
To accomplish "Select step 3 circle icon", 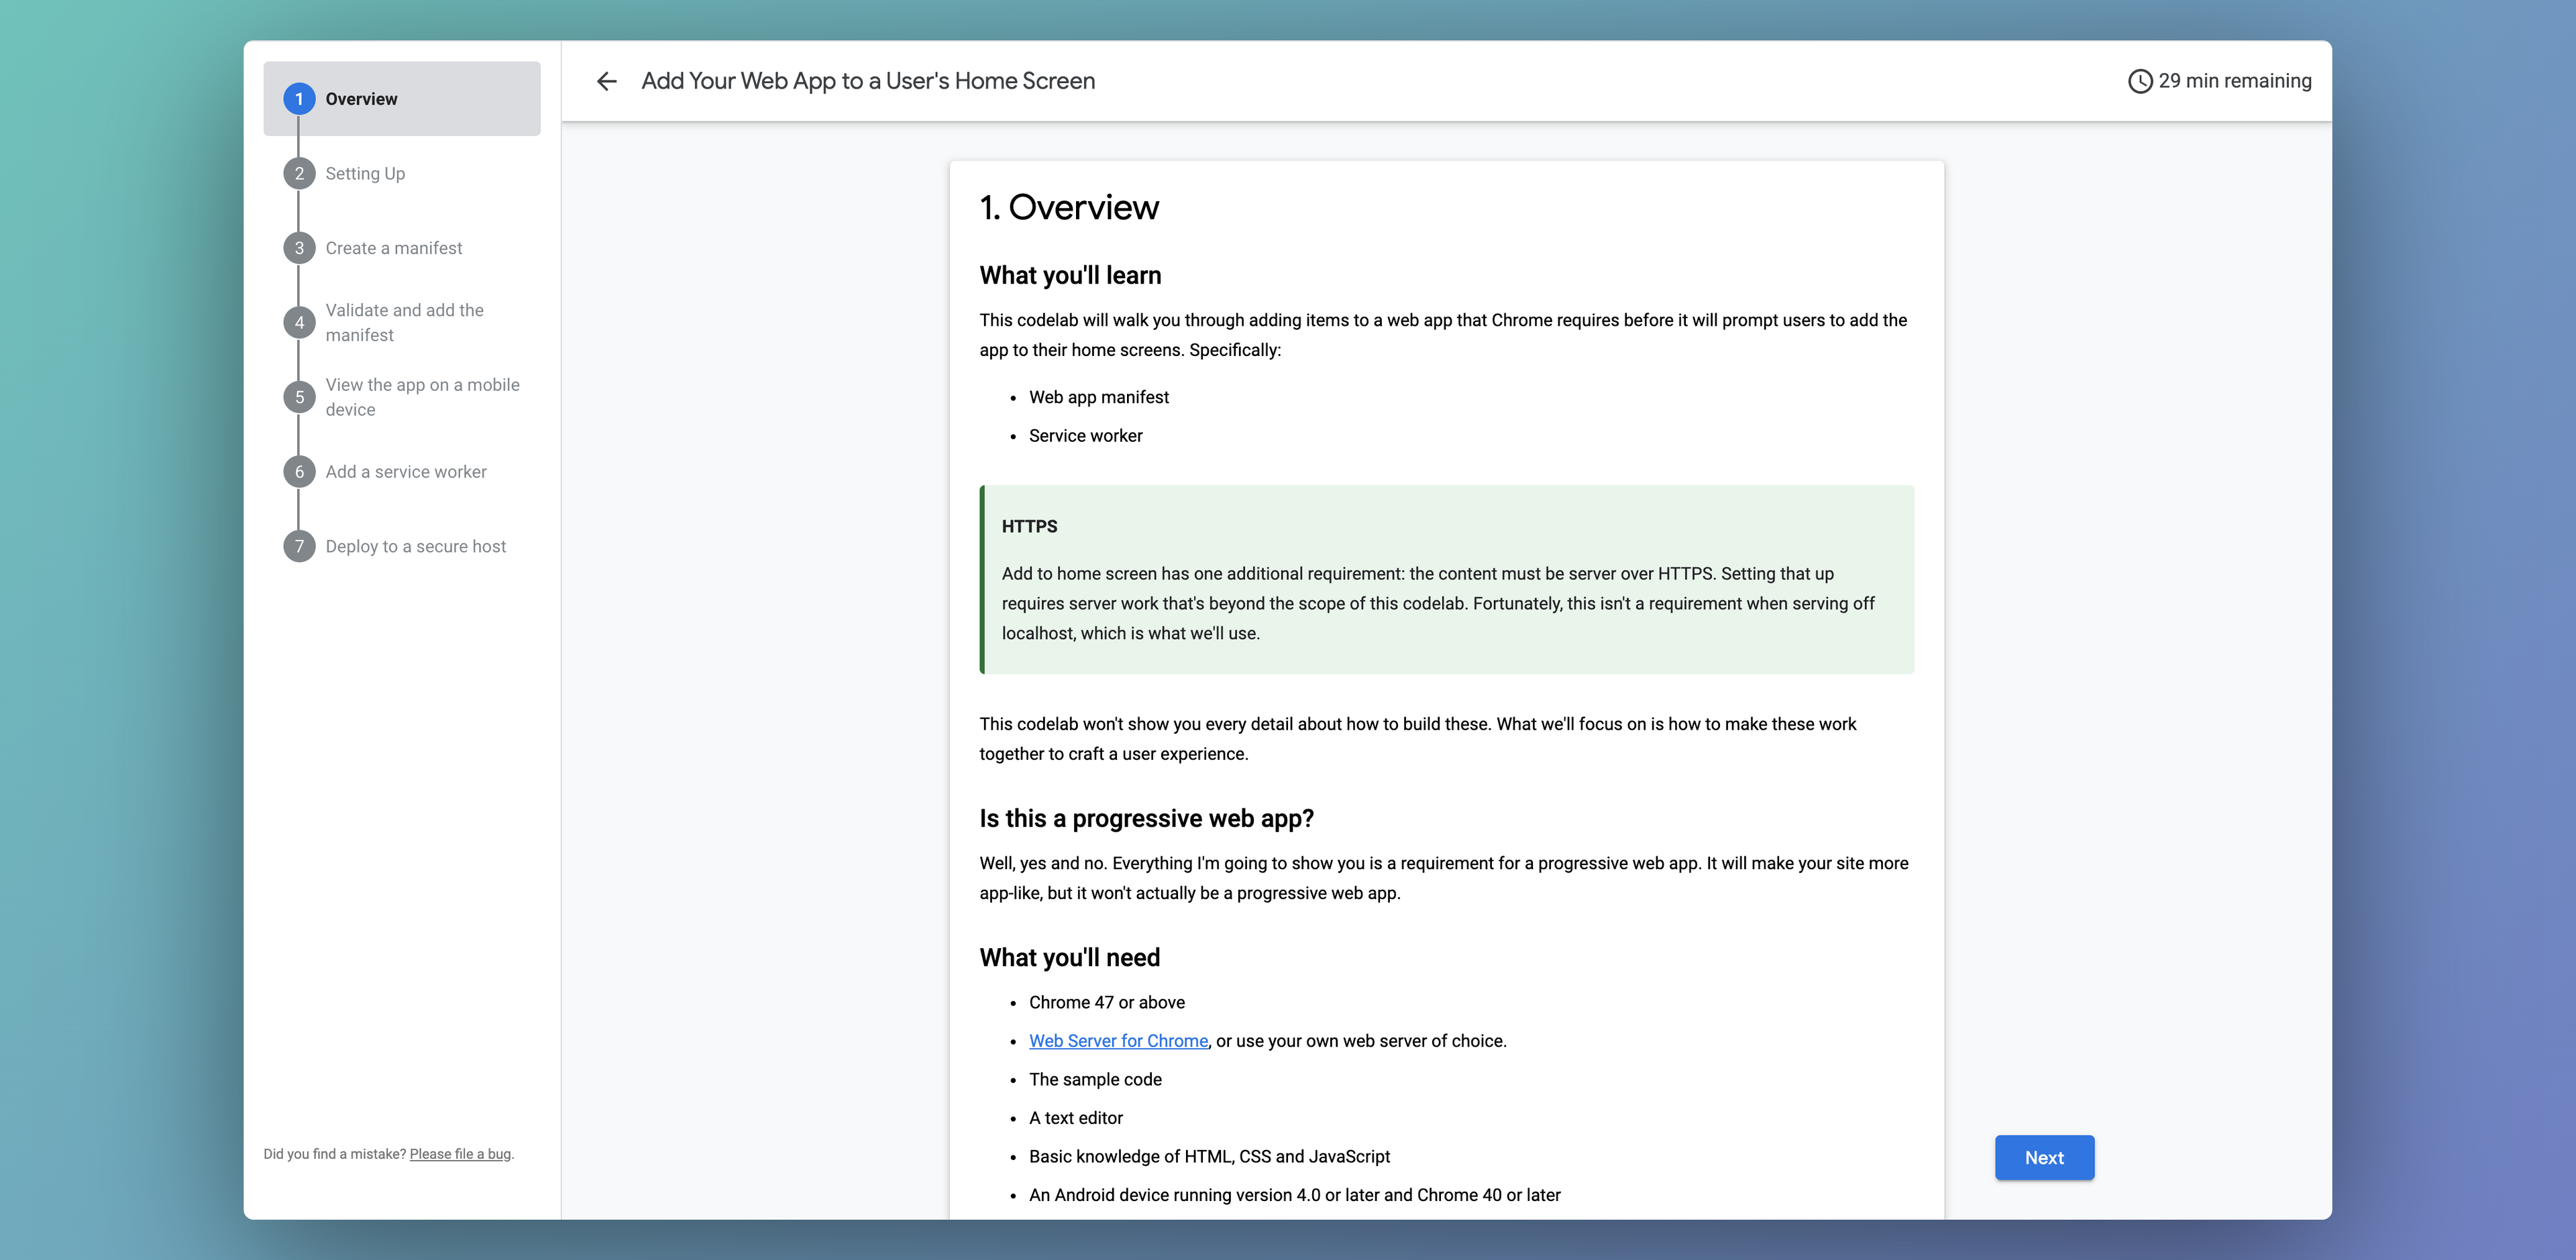I will 299,248.
